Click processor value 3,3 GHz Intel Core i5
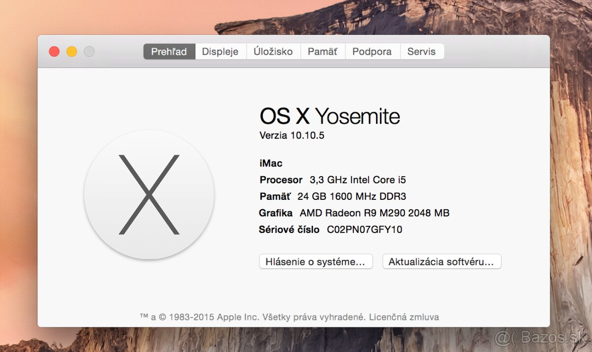 point(358,180)
